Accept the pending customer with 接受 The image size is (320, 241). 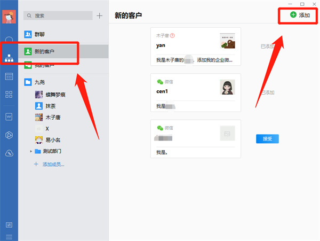pos(267,139)
